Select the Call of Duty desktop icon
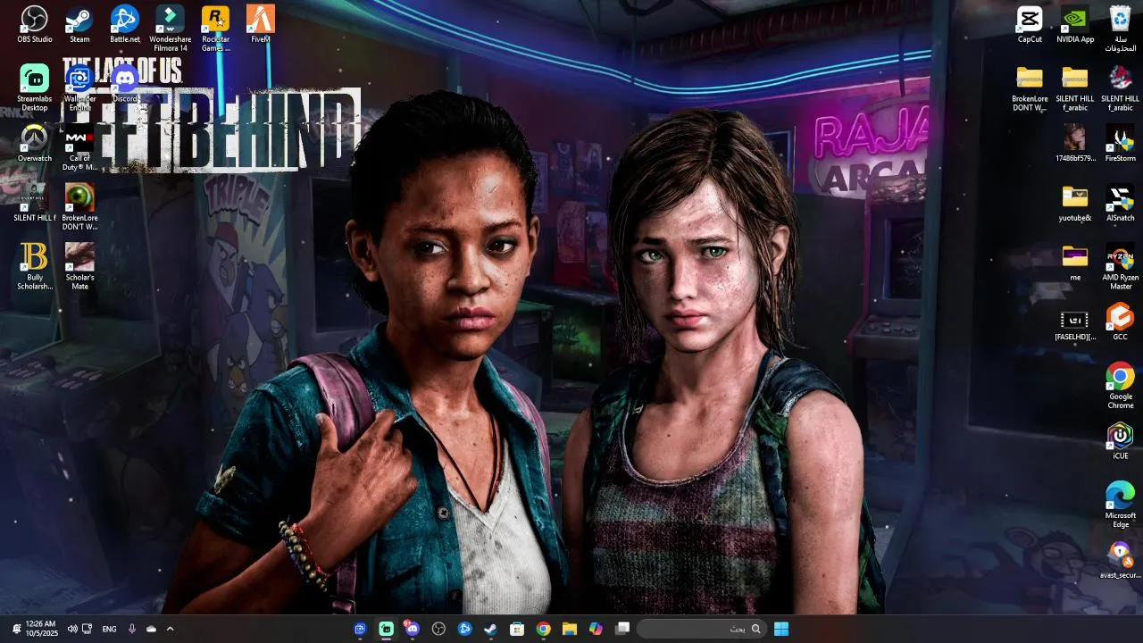 click(x=79, y=147)
